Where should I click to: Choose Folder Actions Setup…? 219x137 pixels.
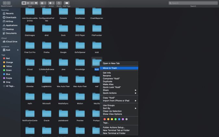(119, 128)
